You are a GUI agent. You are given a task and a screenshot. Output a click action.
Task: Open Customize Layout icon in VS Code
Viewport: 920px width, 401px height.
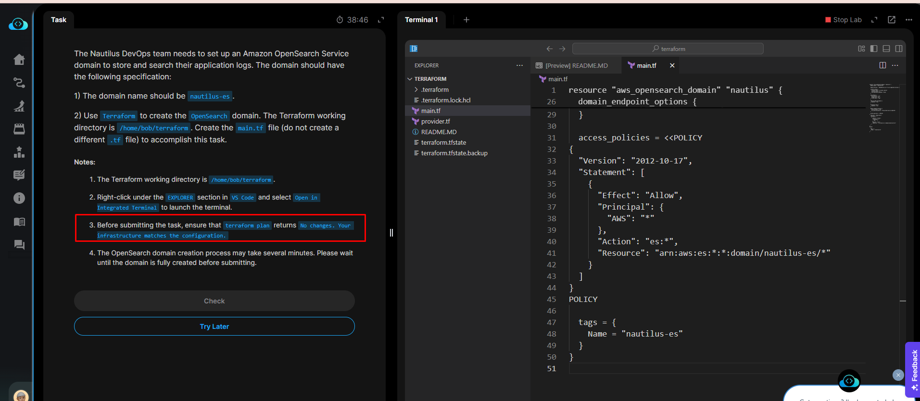click(861, 49)
